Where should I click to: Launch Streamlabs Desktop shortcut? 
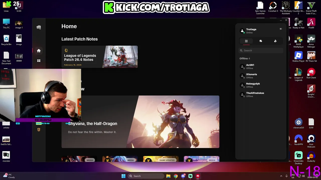pos(298,158)
